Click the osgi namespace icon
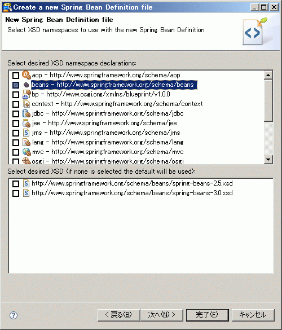This screenshot has width=282, height=330. [27, 161]
